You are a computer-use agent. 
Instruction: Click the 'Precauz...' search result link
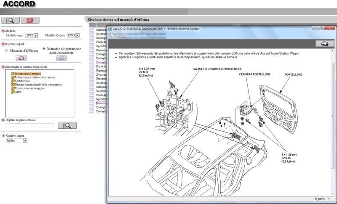[x=101, y=79]
